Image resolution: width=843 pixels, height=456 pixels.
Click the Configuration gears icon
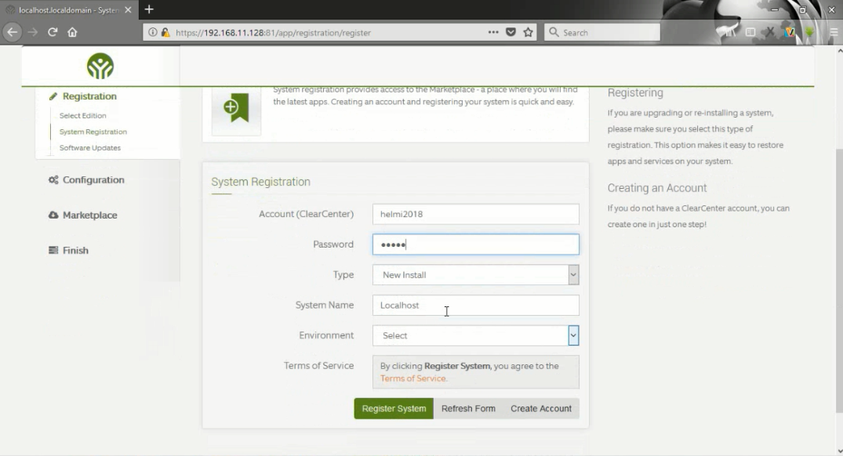[x=53, y=180]
